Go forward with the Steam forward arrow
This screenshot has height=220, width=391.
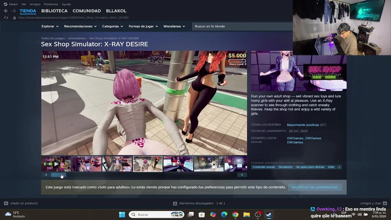14,11
